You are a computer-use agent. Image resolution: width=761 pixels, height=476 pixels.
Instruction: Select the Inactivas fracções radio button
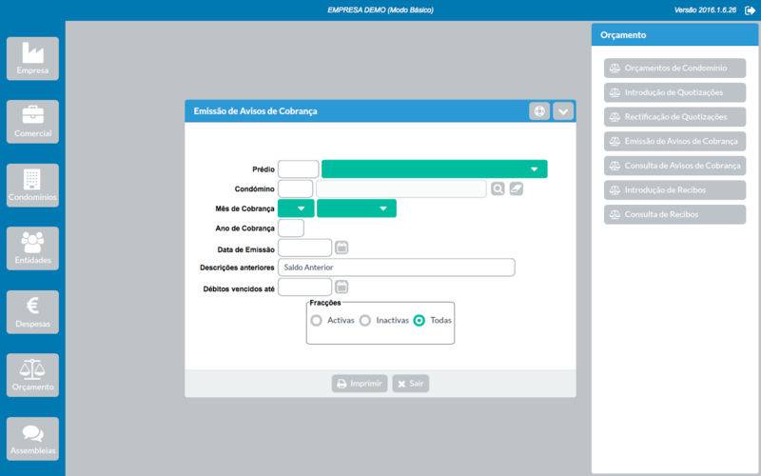click(x=365, y=321)
